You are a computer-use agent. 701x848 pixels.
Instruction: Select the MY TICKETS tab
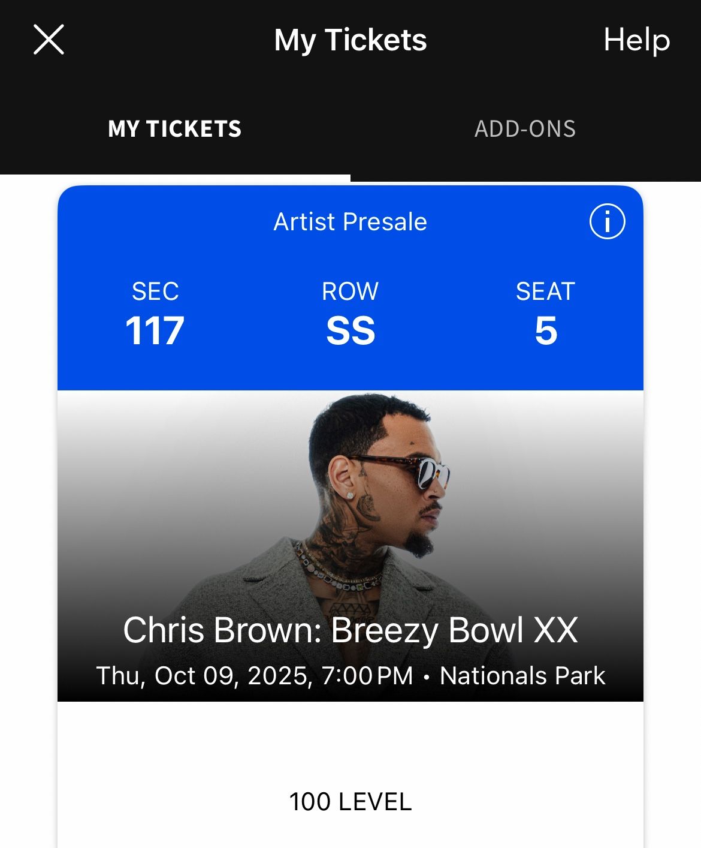click(174, 129)
